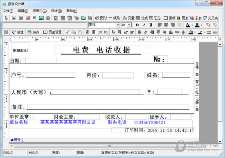Select the 备注 field box
The image size is (225, 158).
pyautogui.click(x=108, y=107)
